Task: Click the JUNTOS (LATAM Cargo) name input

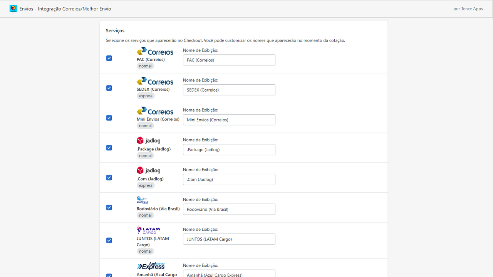Action: (229, 239)
